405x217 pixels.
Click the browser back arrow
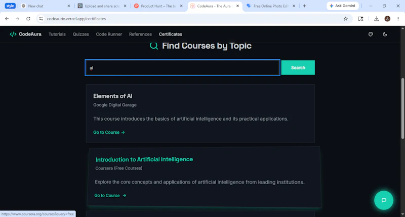[x=7, y=19]
